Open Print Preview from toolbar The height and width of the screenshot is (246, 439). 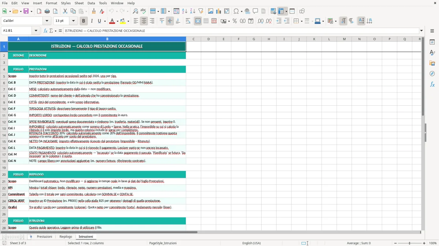[55, 11]
